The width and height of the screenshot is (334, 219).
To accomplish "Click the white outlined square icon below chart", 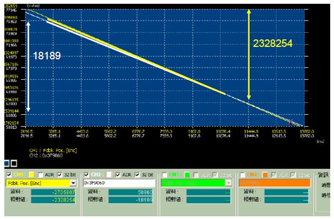I will coord(14,163).
